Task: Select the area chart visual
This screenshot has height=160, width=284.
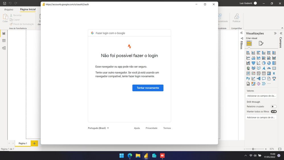Action: click(x=253, y=58)
